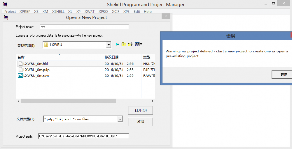Create a new folder icon
292x149 pixels.
click(130, 44)
